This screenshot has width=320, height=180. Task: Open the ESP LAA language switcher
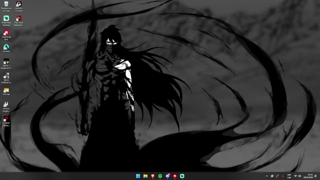pos(289,176)
